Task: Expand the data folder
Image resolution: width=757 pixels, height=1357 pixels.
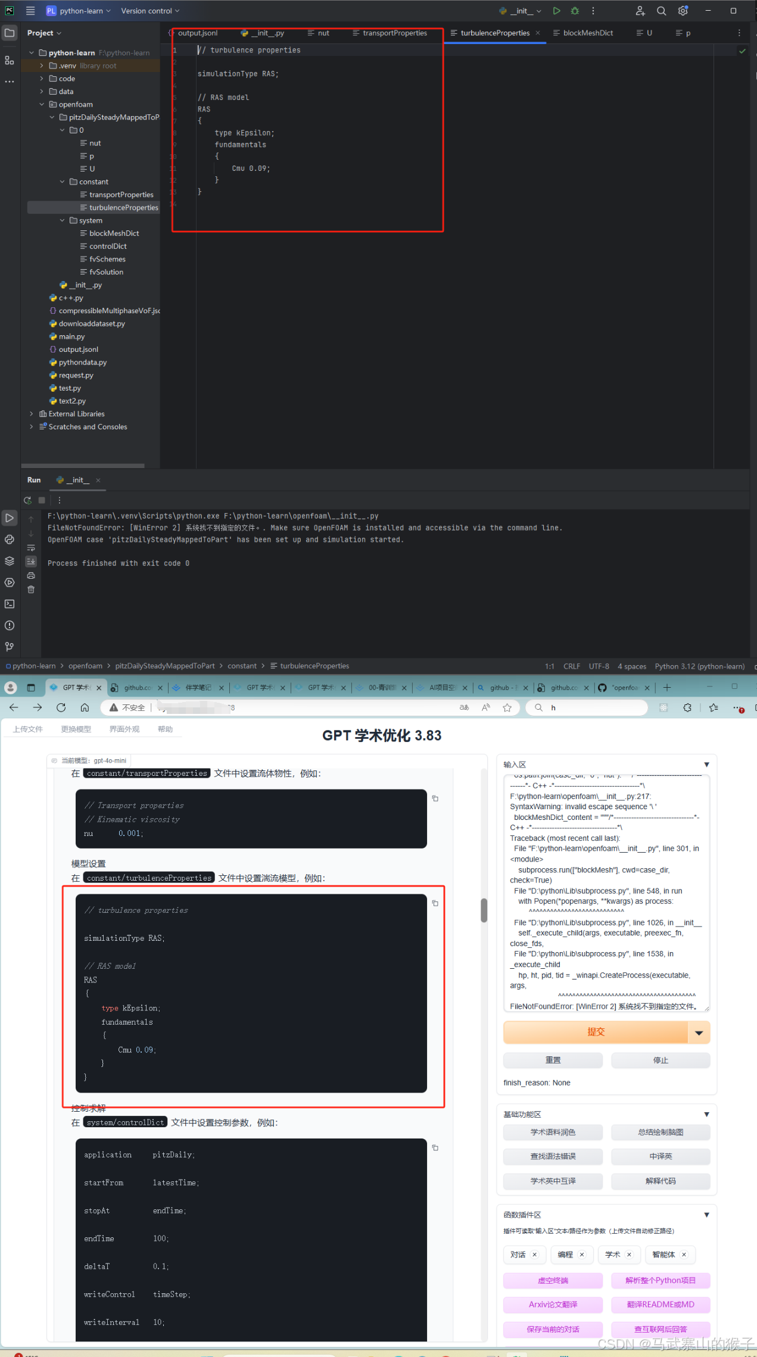Action: (42, 92)
